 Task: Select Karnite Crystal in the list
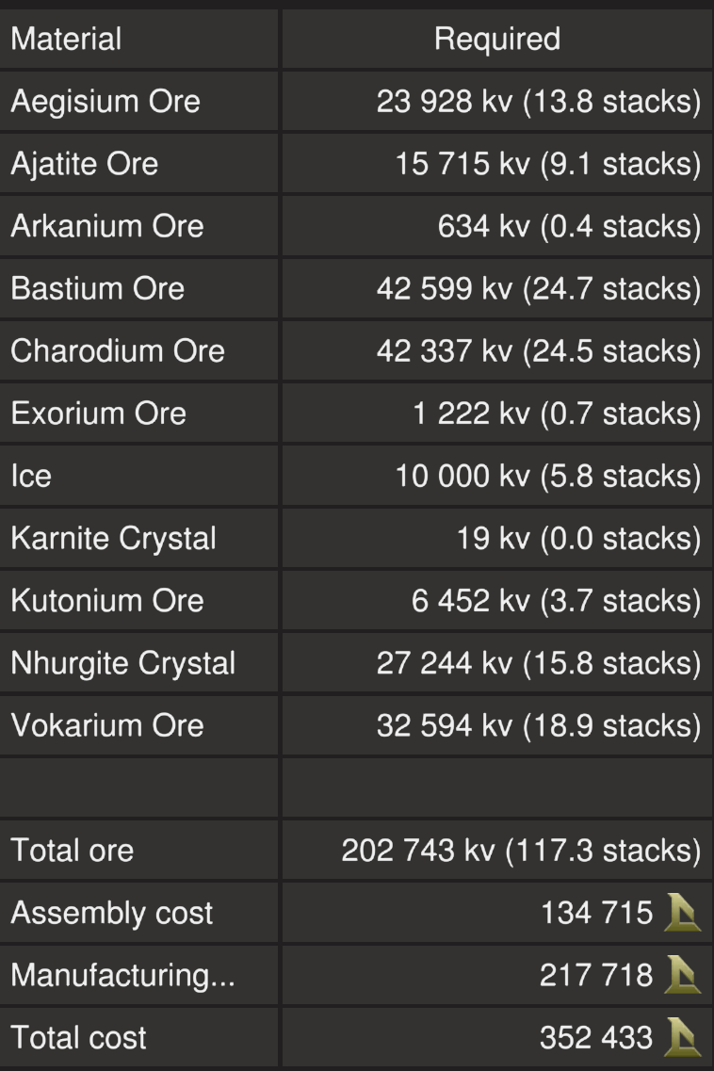[x=114, y=538]
